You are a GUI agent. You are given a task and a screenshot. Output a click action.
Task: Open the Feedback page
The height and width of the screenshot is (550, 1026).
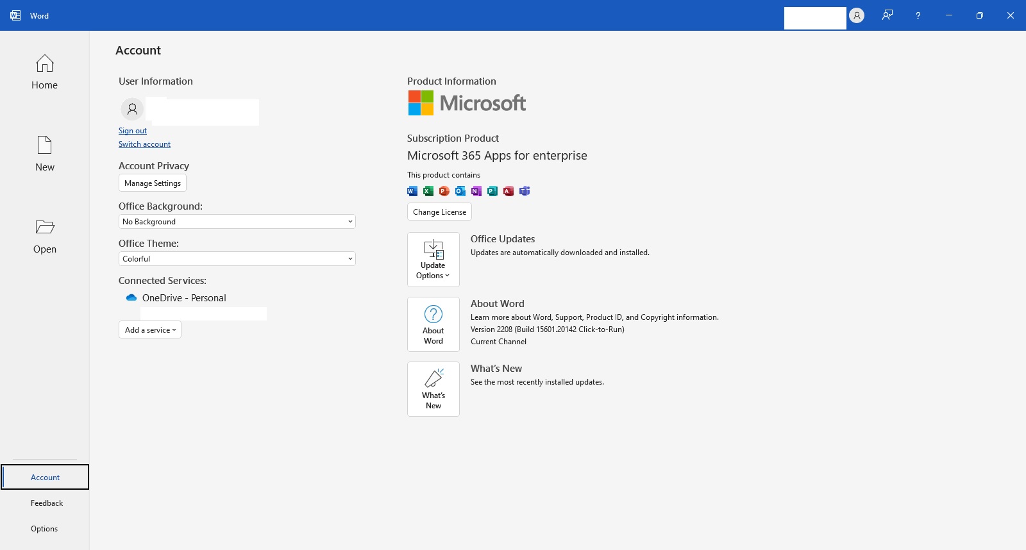tap(46, 503)
